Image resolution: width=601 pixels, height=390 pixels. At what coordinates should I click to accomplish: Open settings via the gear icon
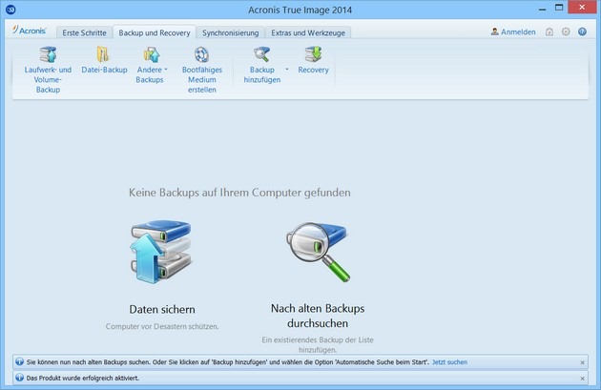[x=566, y=31]
